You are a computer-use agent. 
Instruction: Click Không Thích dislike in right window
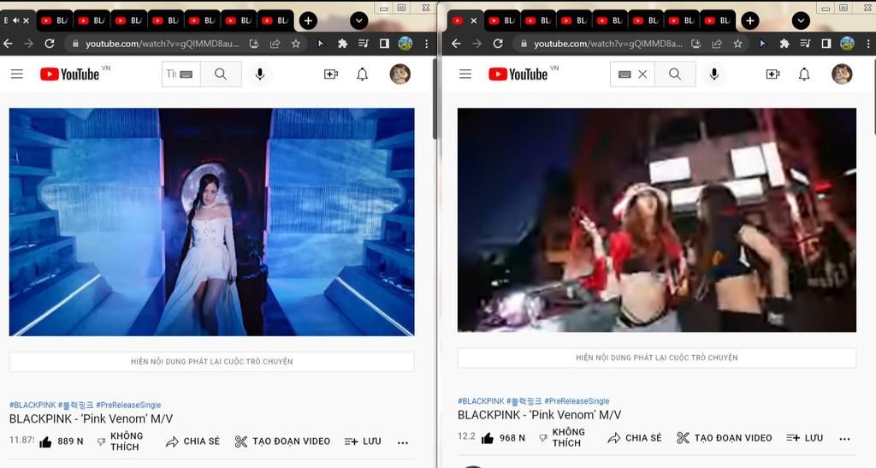562,437
